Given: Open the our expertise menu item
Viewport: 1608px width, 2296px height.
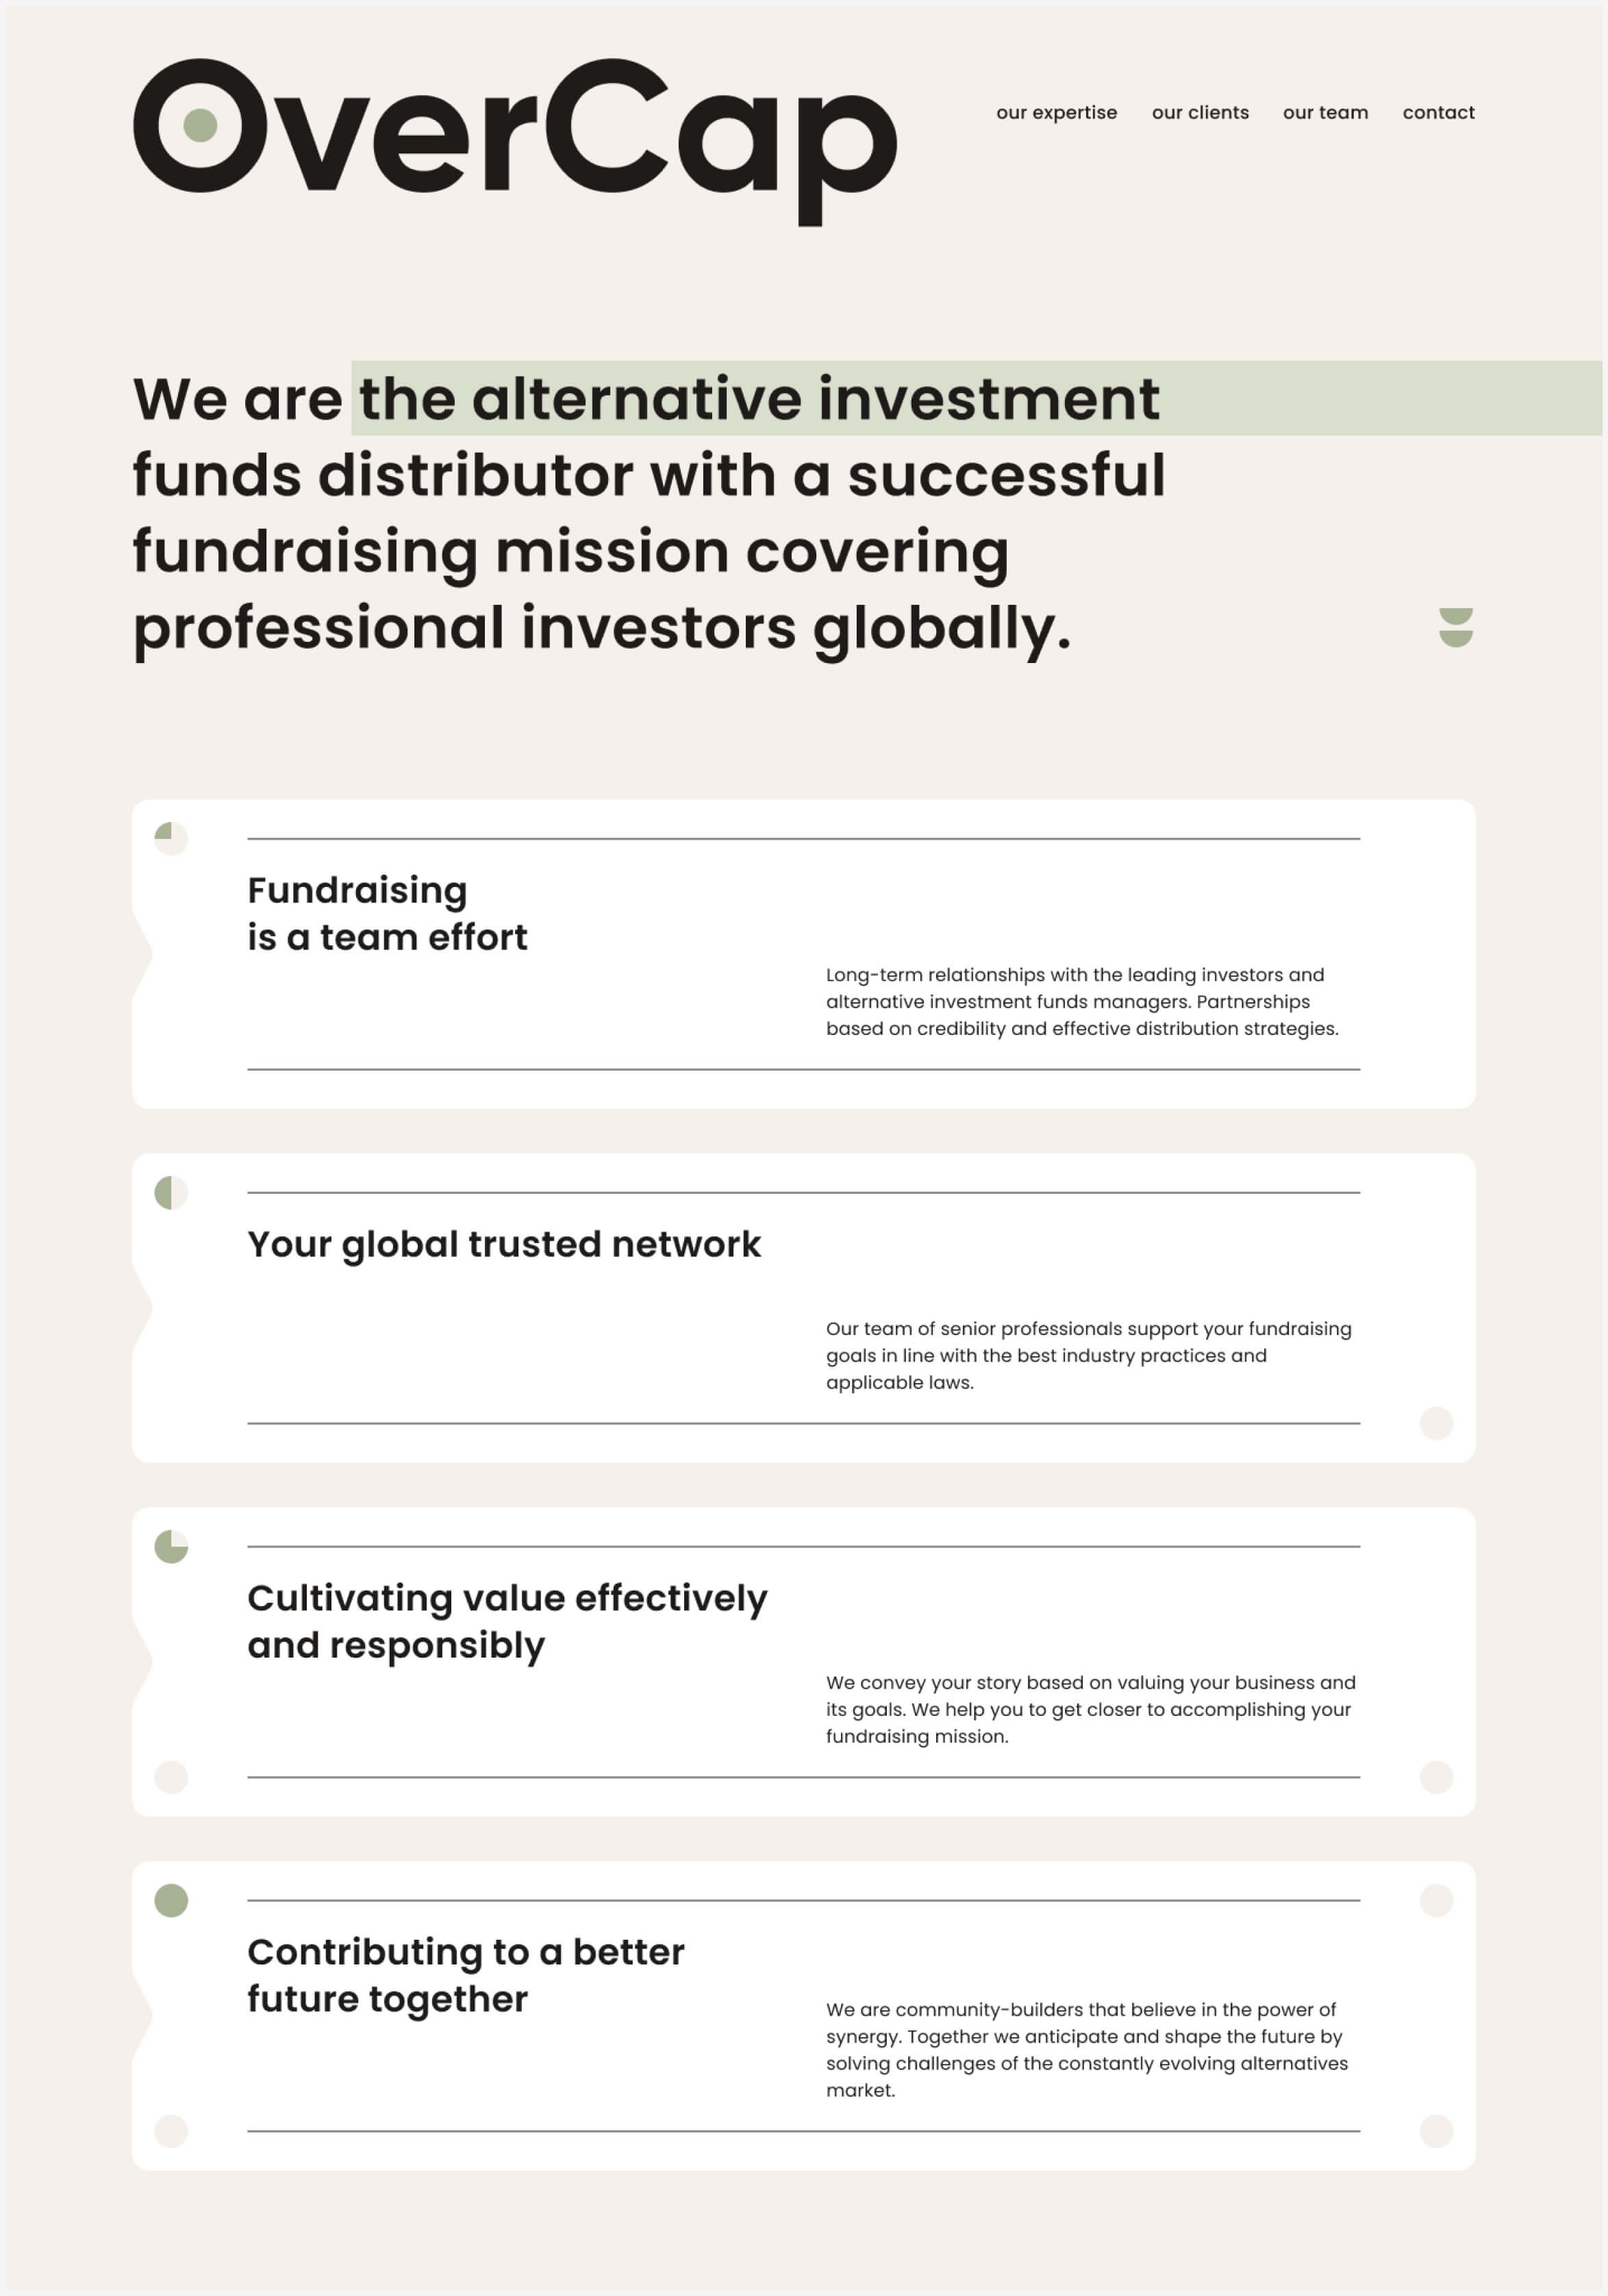Looking at the screenshot, I should (1056, 113).
